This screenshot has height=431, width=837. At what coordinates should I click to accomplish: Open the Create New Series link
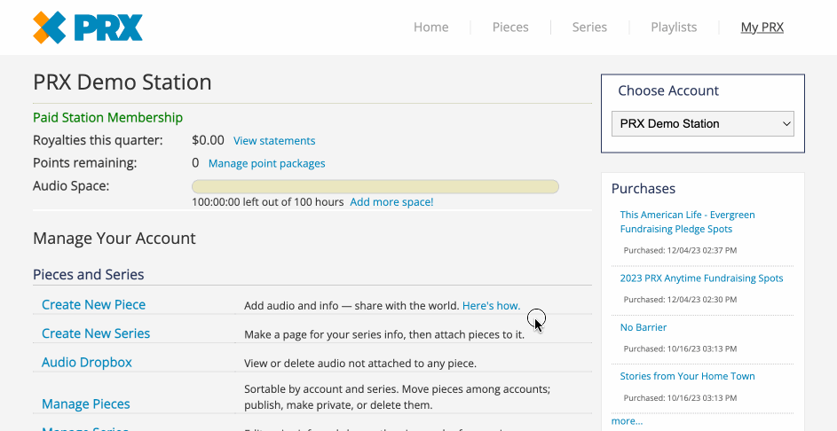pyautogui.click(x=96, y=333)
